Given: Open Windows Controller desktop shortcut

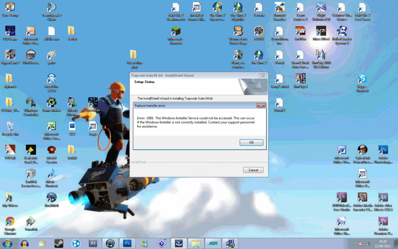Looking at the screenshot, I should click(31, 107).
